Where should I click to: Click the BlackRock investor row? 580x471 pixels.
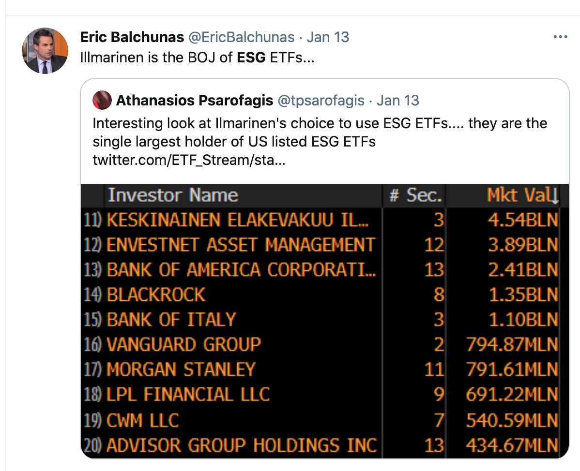pyautogui.click(x=156, y=295)
